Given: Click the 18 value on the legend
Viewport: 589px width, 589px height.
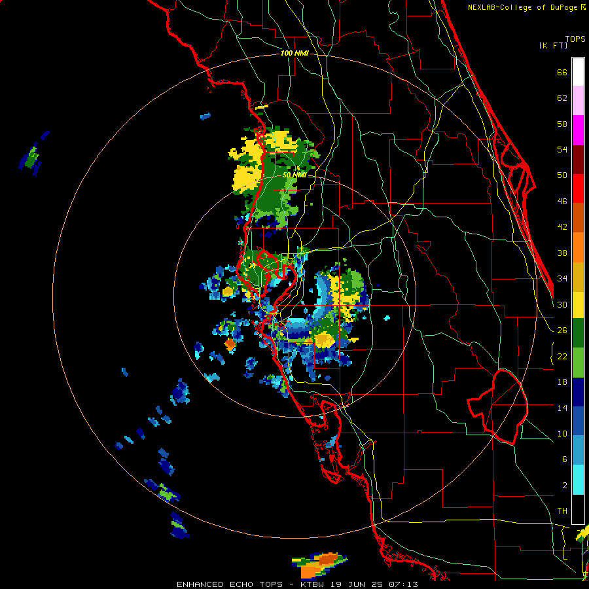Looking at the screenshot, I should [562, 382].
